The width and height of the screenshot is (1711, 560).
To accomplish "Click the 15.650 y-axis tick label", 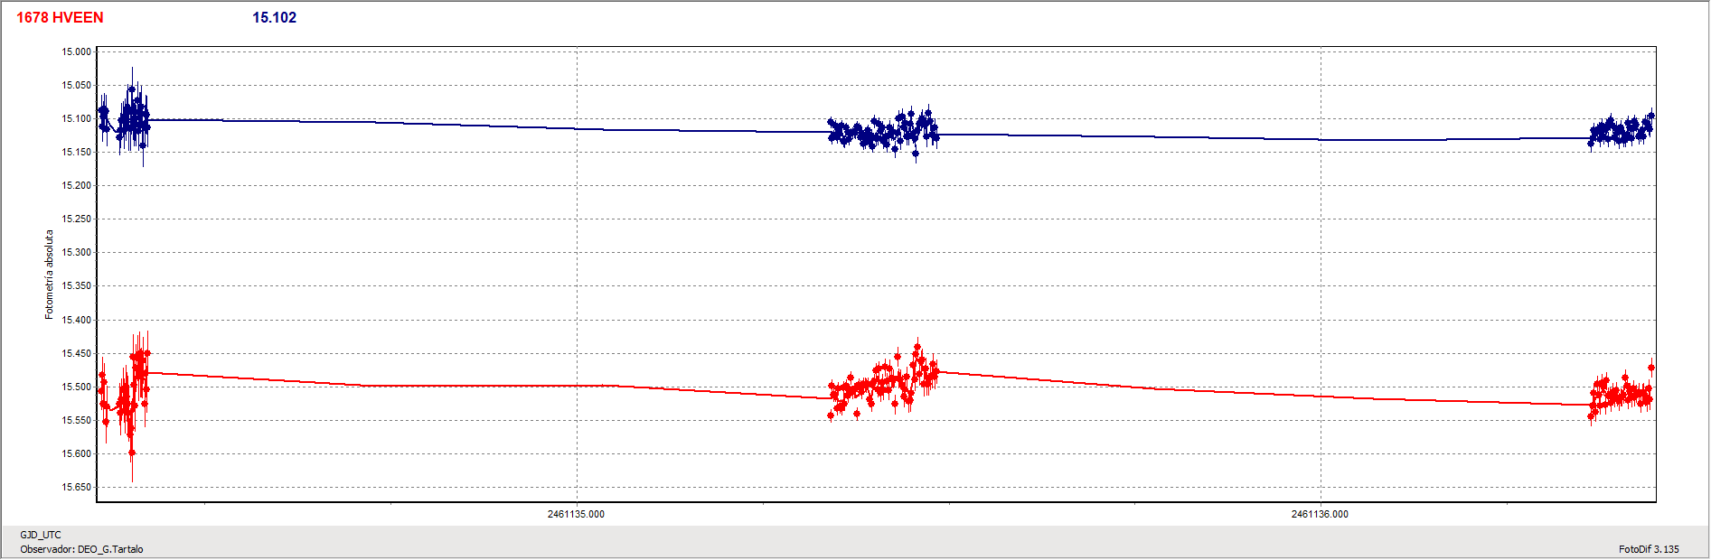I will click(x=76, y=487).
